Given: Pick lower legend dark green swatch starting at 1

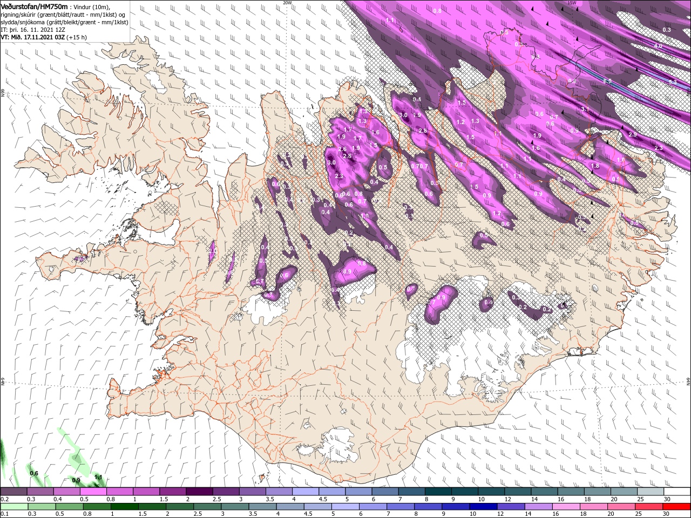Looking at the screenshot, I should click(124, 506).
